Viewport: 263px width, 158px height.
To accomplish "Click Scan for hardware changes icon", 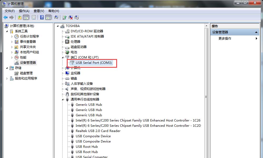I will coord(56,17).
